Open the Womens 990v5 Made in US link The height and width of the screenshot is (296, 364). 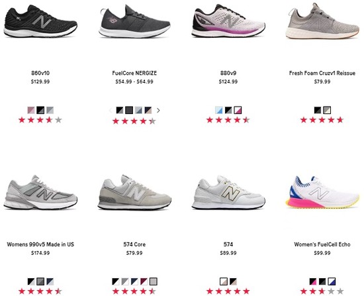point(40,244)
